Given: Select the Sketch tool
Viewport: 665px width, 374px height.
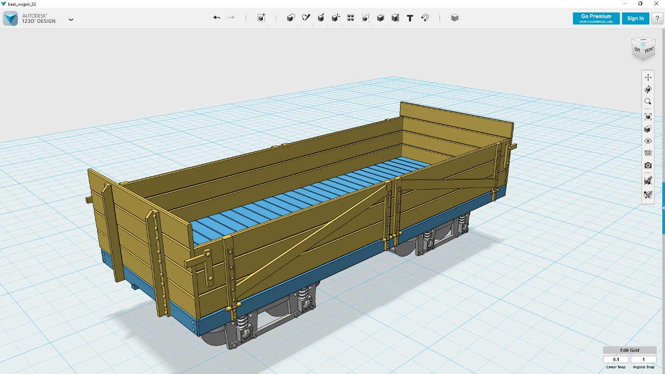Looking at the screenshot, I should tap(306, 18).
